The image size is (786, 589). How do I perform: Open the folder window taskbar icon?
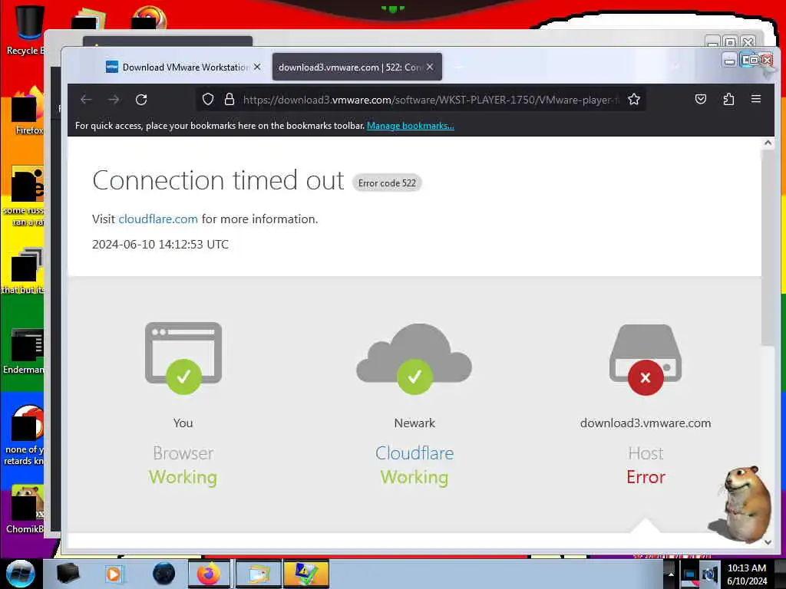click(258, 574)
